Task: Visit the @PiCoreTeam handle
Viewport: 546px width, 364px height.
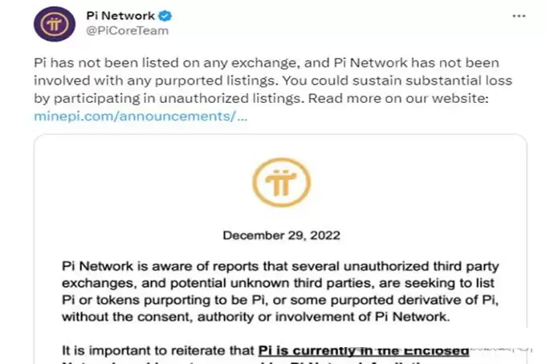Action: (x=127, y=30)
